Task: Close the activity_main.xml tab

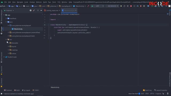Action: coord(60,10)
